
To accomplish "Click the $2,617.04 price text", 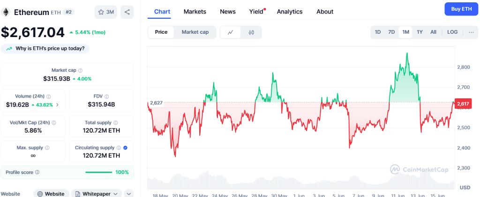I will 33,32.
